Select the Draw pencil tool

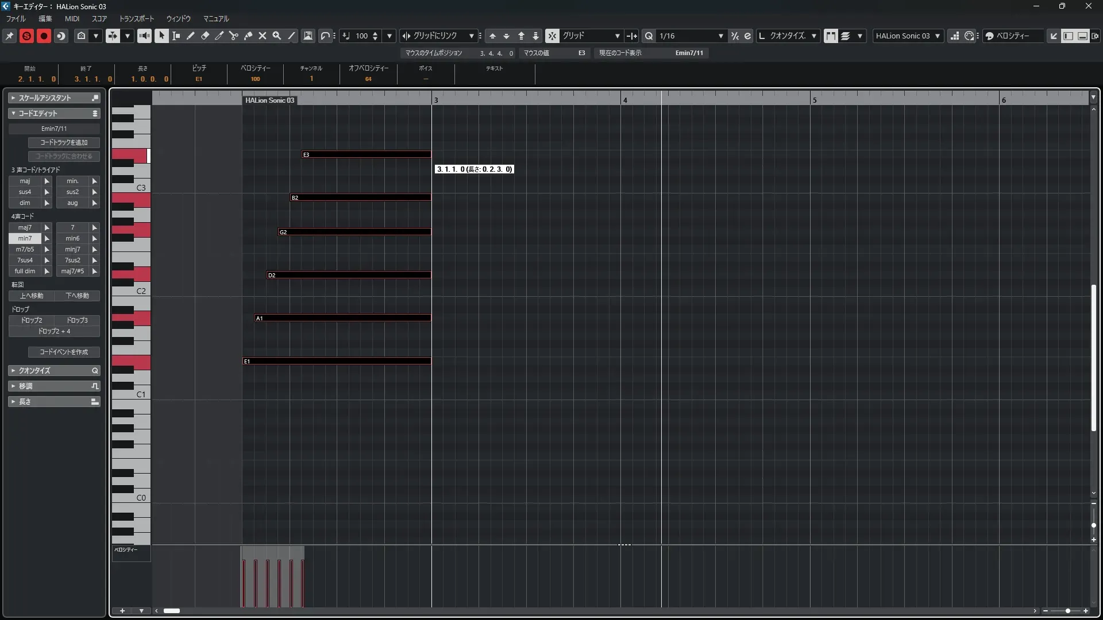tap(191, 36)
